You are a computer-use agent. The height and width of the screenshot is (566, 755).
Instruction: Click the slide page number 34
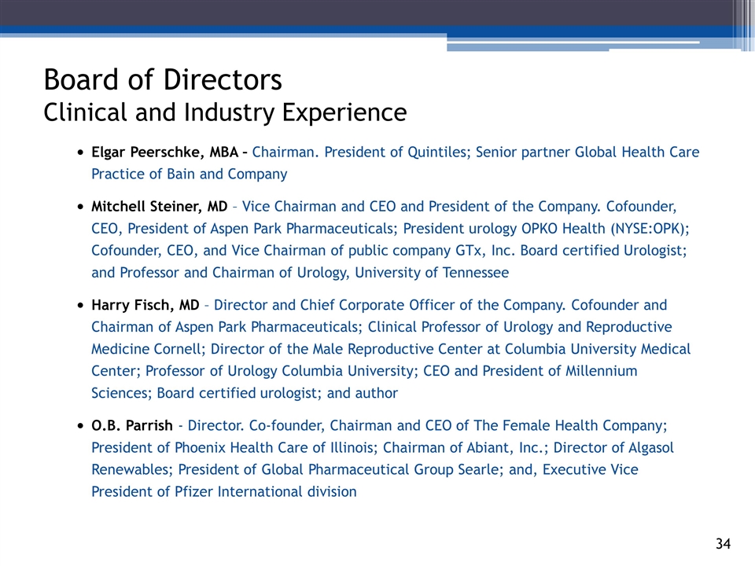pyautogui.click(x=723, y=544)
